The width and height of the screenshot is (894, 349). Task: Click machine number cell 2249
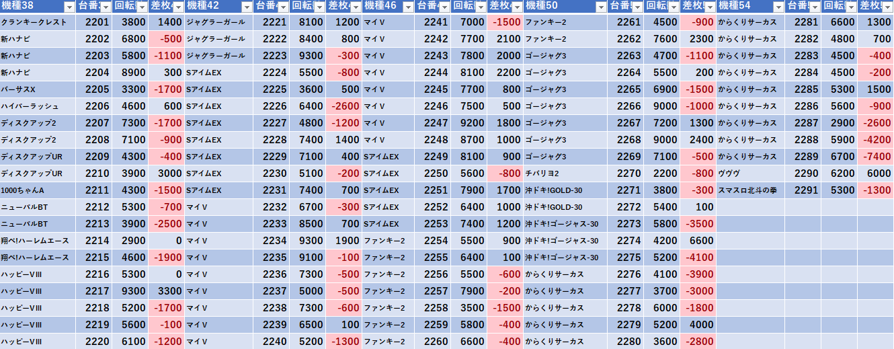pos(432,157)
